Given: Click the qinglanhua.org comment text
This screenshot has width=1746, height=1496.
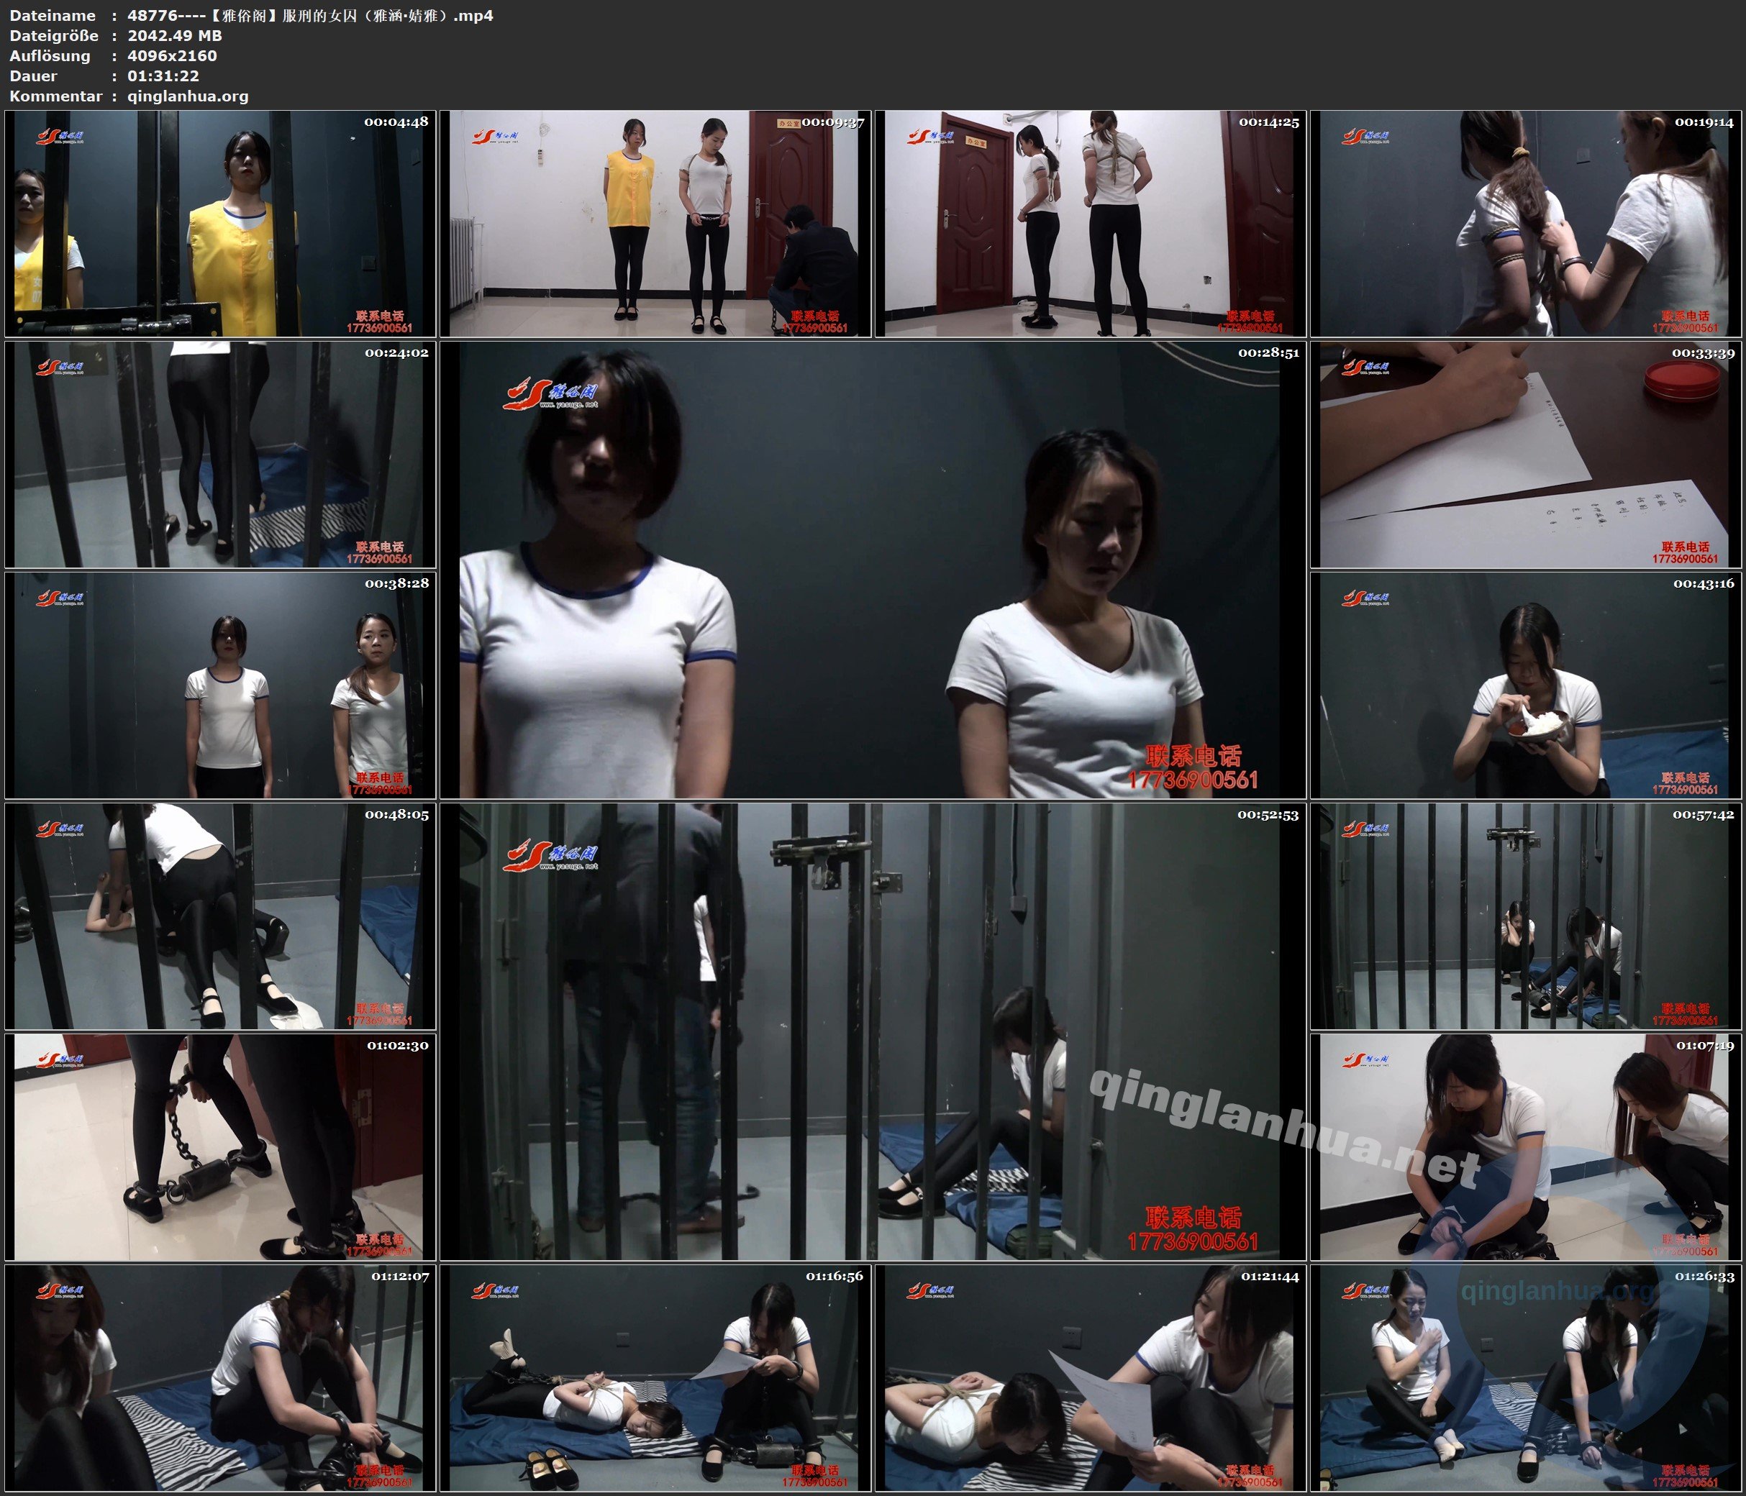Looking at the screenshot, I should 187,96.
